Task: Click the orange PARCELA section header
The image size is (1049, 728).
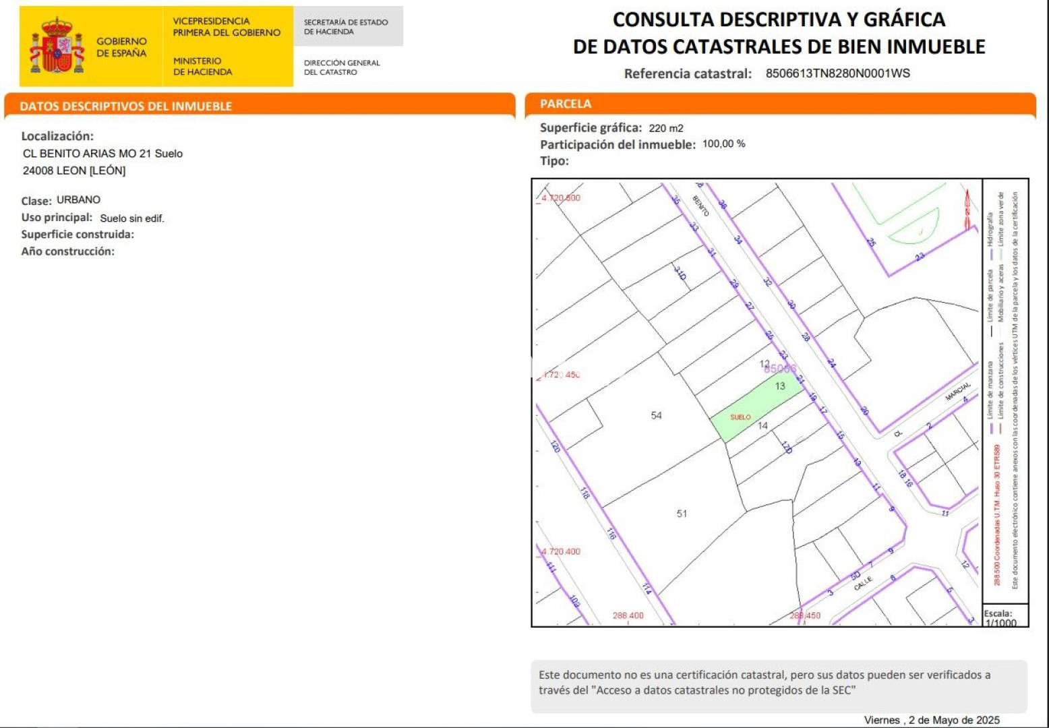Action: (x=566, y=104)
